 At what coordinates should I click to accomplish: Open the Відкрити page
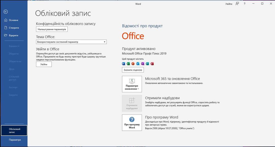pyautogui.click(x=14, y=35)
